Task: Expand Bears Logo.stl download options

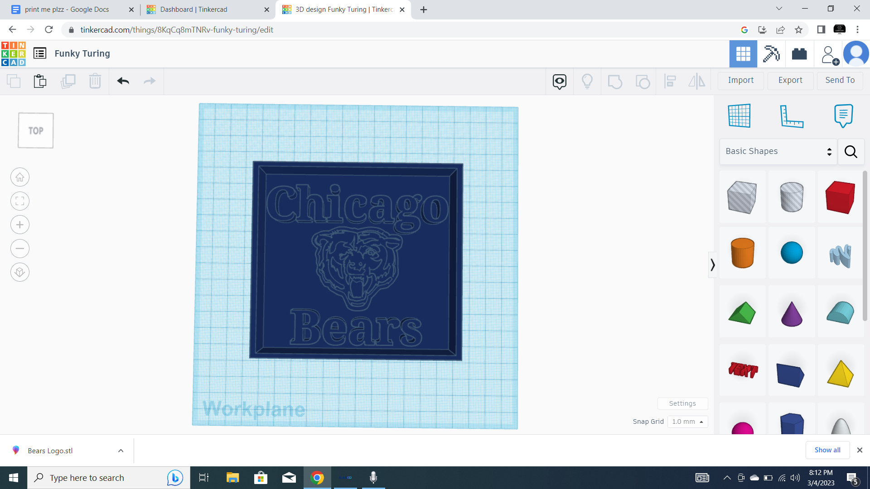Action: tap(121, 451)
